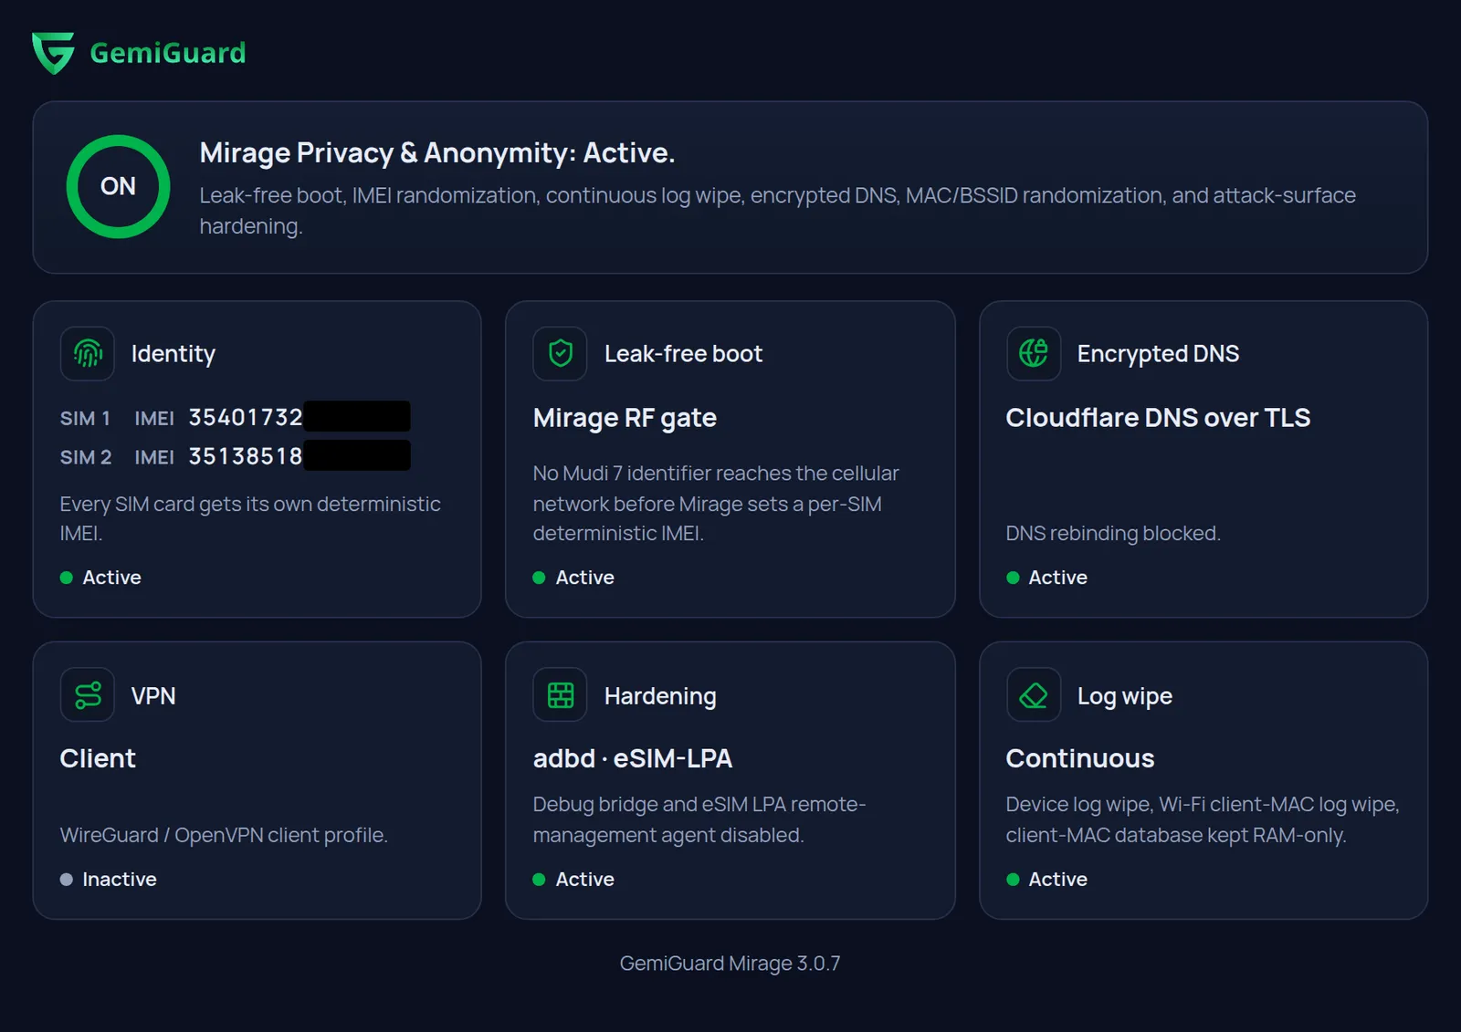The height and width of the screenshot is (1032, 1461).
Task: Click the GemiGuard Mirage 3.0.7 version footer
Action: pyautogui.click(x=730, y=964)
